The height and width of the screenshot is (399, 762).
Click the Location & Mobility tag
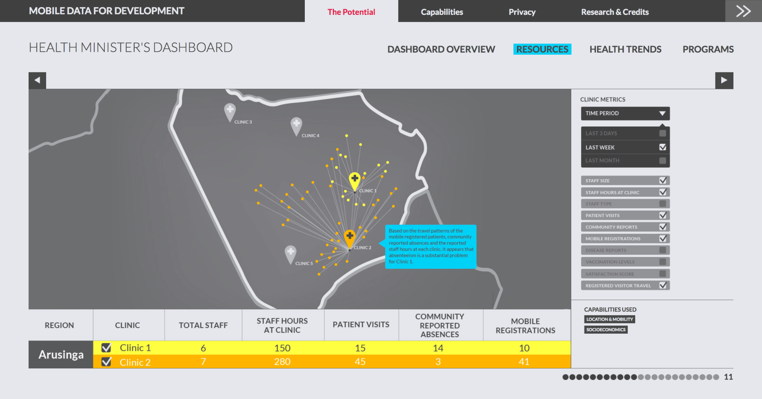coord(609,320)
